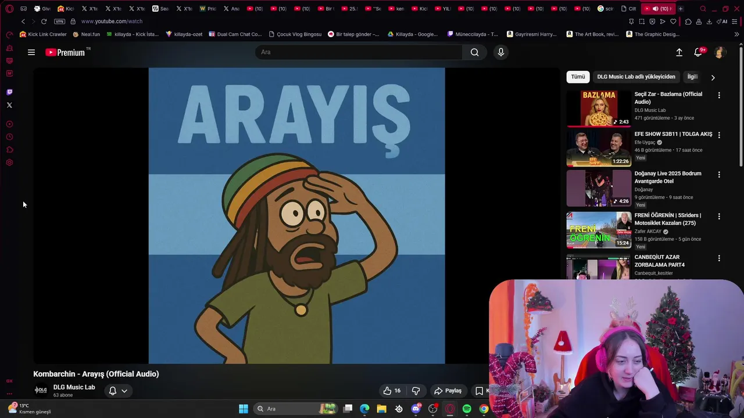Open the YouTube hamburger guide menu
The width and height of the screenshot is (744, 418).
pyautogui.click(x=31, y=52)
